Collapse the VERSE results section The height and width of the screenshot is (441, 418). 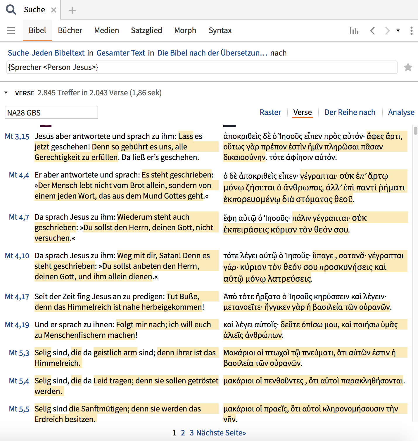click(6, 93)
